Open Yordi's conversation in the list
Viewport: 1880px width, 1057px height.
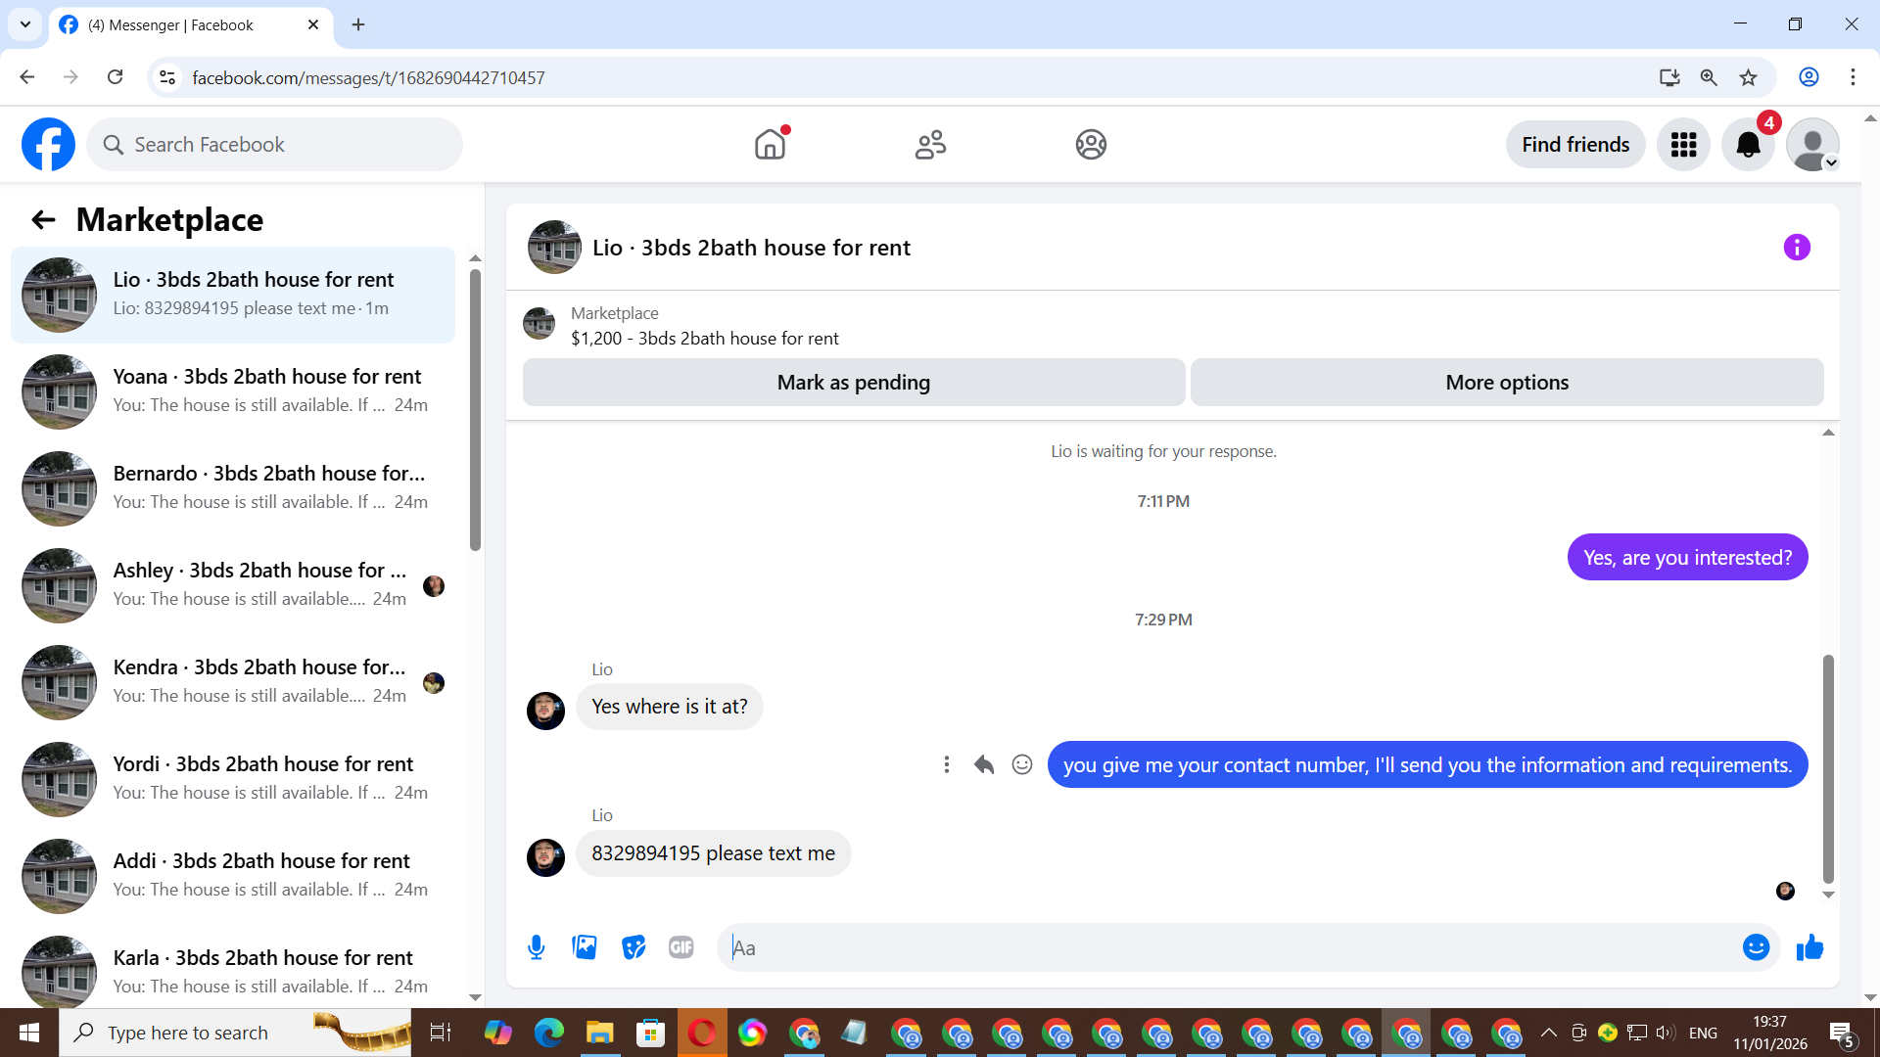click(x=233, y=779)
